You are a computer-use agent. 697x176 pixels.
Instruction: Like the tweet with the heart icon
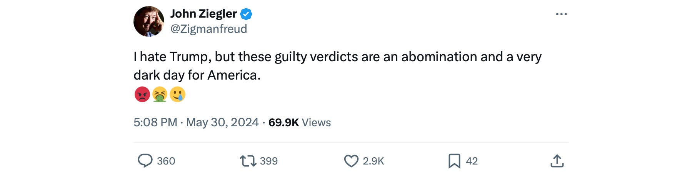(x=351, y=161)
